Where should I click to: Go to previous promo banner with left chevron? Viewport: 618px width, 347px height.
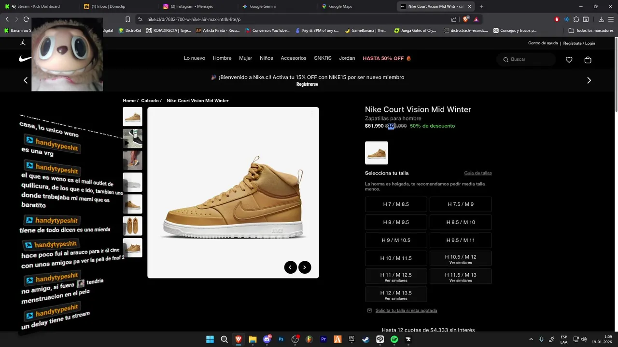(x=26, y=80)
